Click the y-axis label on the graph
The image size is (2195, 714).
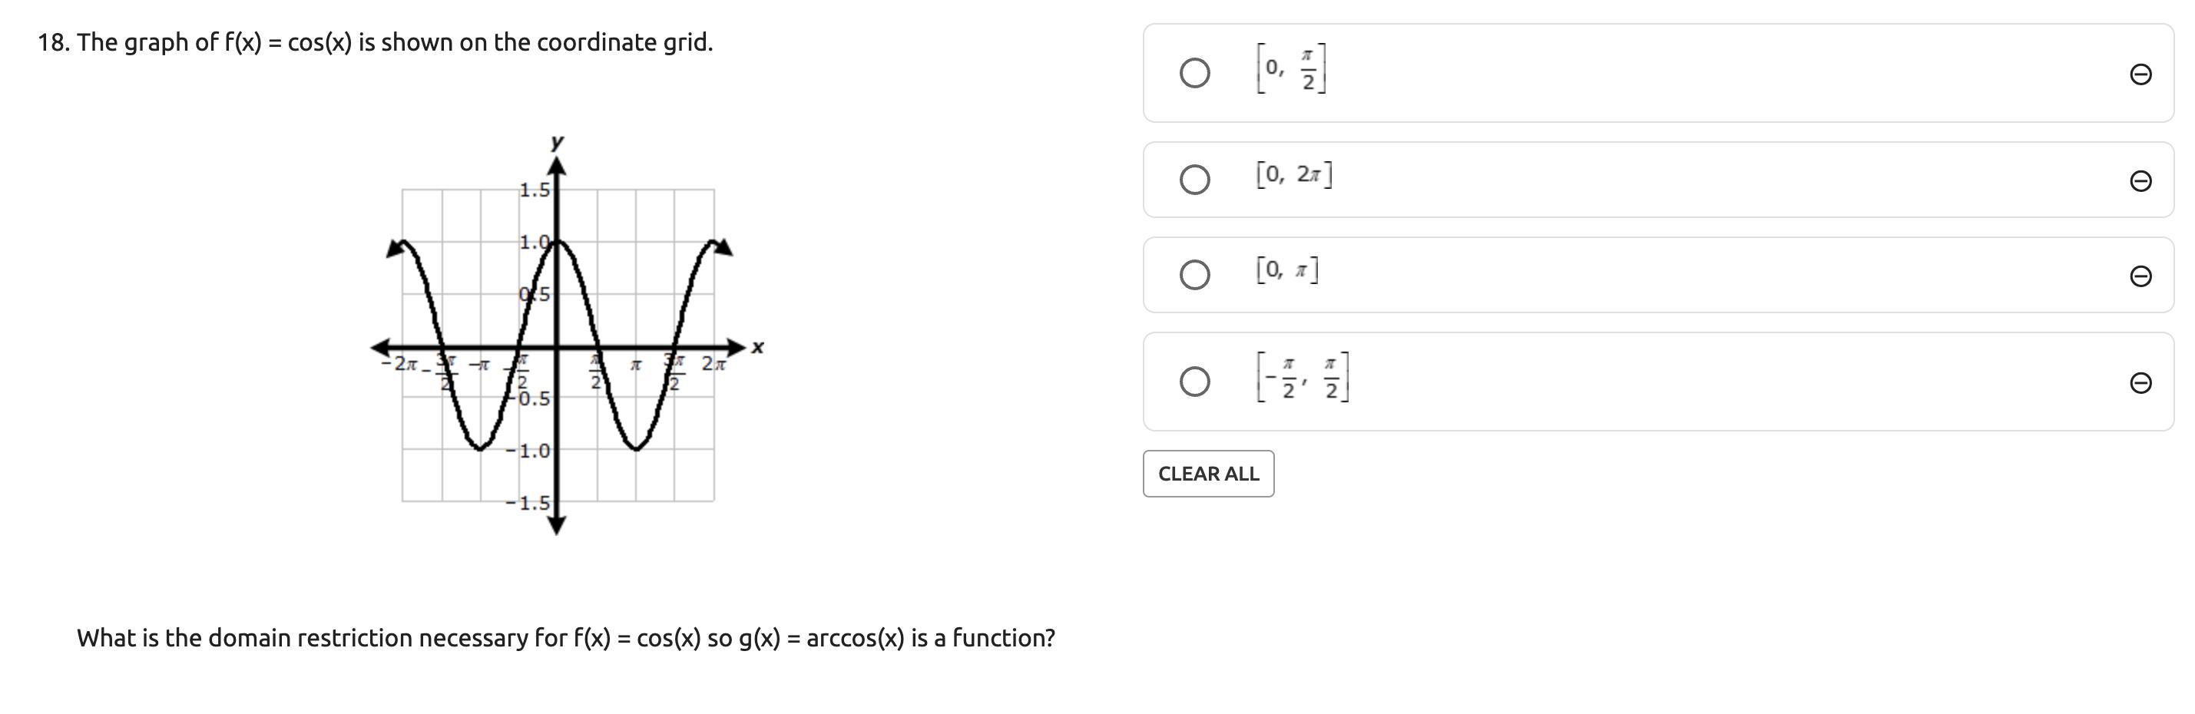[x=556, y=141]
